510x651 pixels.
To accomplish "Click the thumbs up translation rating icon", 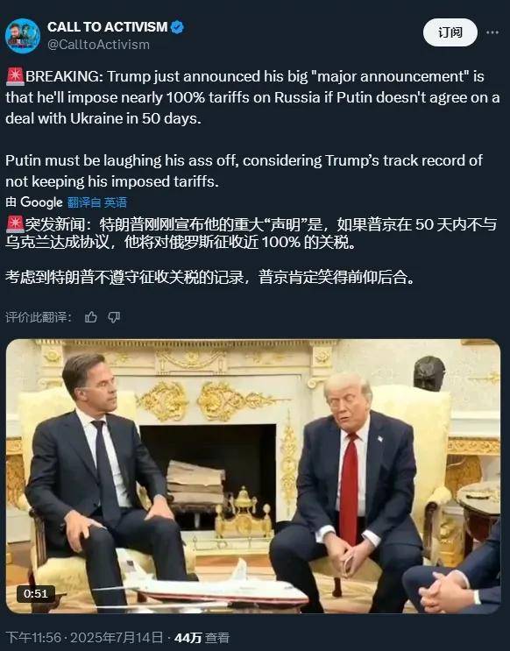I will 91,317.
